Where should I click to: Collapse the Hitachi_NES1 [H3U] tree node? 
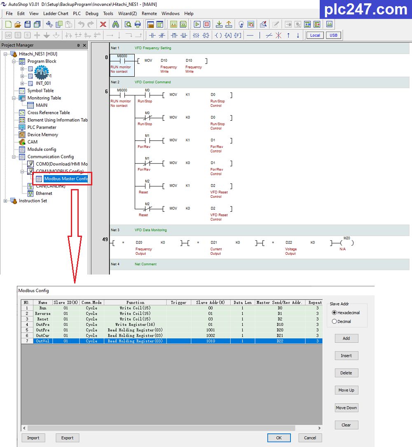tap(5, 54)
